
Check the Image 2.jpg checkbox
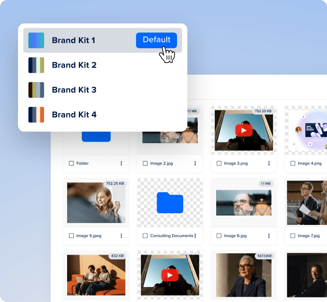(145, 163)
